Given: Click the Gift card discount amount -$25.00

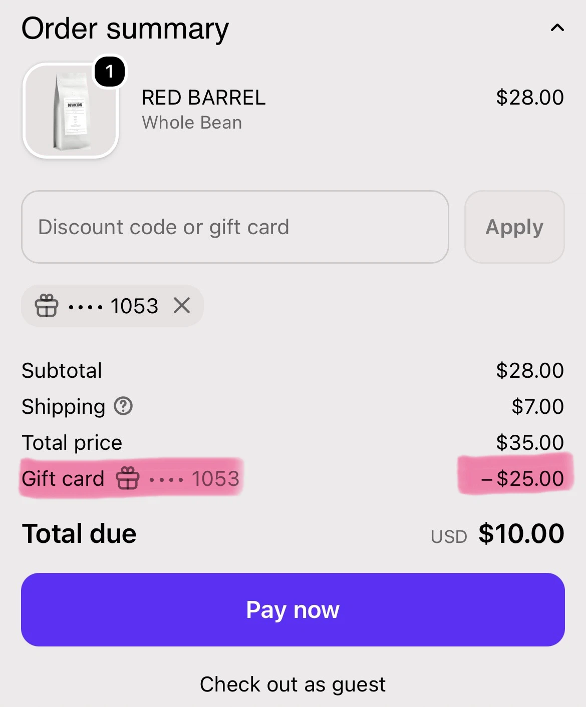Looking at the screenshot, I should tap(522, 479).
